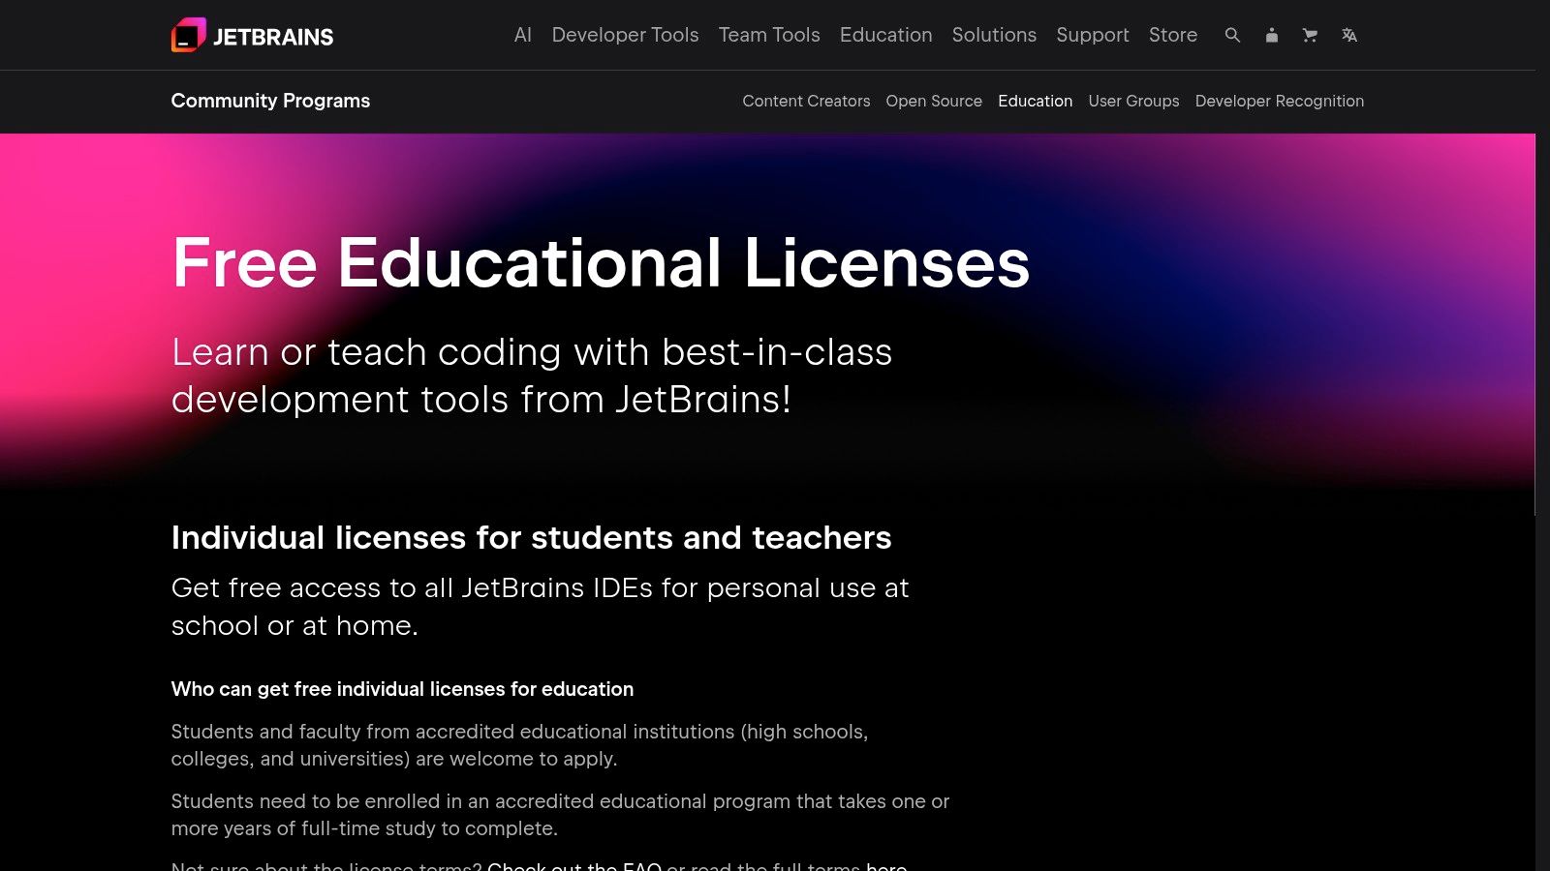Image resolution: width=1550 pixels, height=871 pixels.
Task: Switch to Developer Recognition section
Action: (1279, 101)
